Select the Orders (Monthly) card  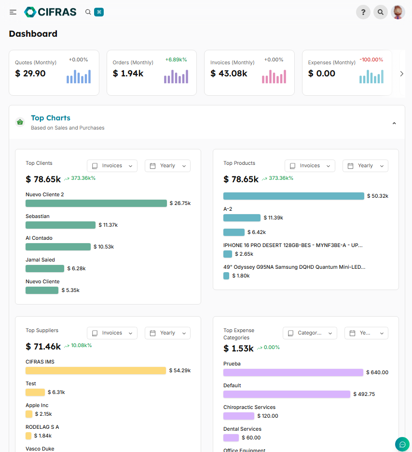(151, 73)
